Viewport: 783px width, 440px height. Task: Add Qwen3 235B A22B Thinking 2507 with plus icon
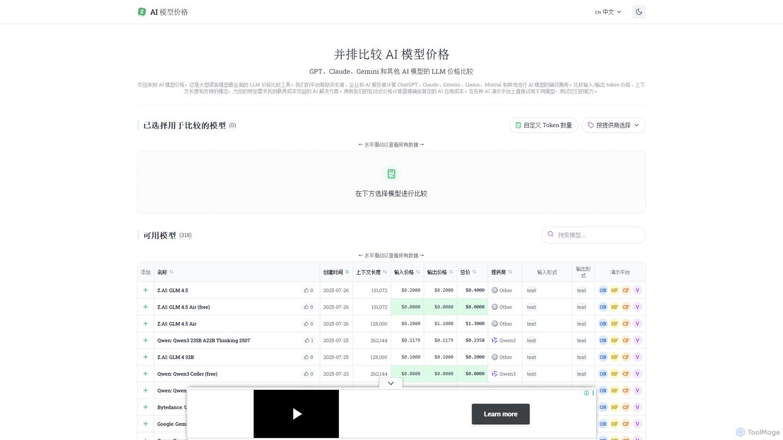click(x=146, y=340)
